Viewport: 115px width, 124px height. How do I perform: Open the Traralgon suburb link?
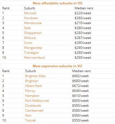tap(31, 53)
